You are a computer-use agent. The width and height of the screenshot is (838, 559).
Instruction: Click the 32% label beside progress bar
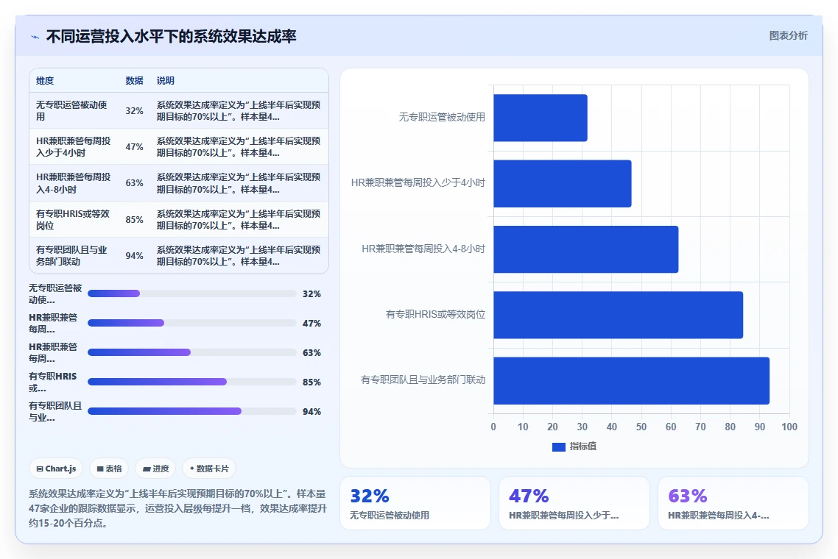311,294
